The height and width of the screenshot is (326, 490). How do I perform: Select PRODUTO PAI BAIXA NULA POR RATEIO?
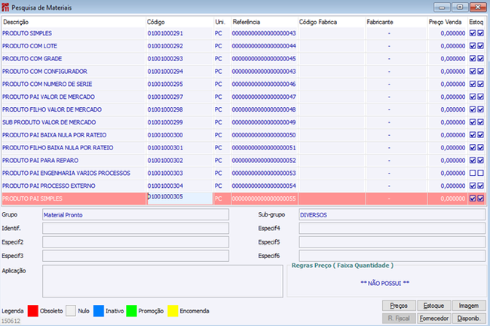tap(54, 135)
